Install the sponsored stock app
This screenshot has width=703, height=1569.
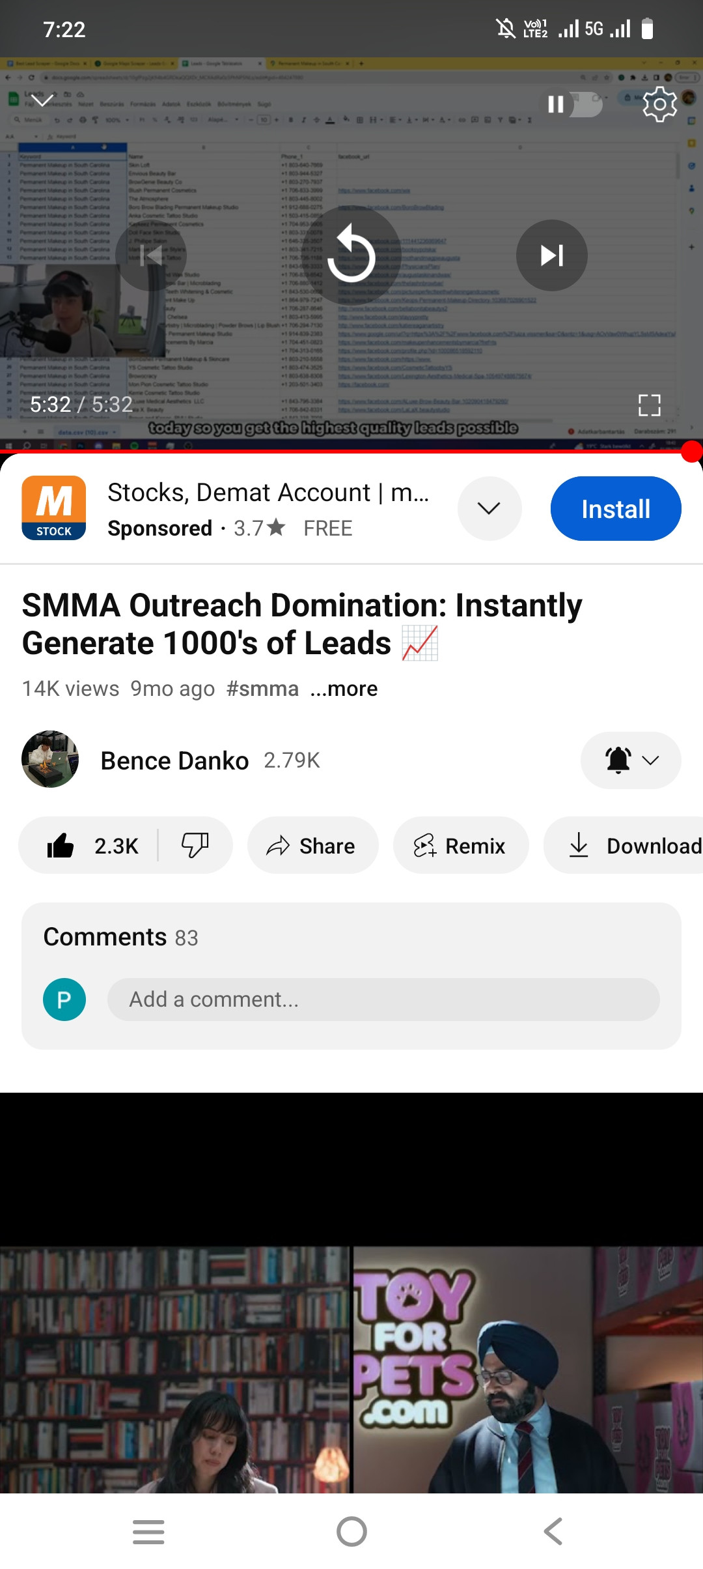615,509
